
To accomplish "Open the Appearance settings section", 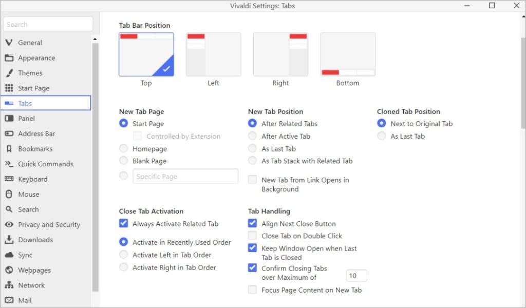I will coord(46,57).
